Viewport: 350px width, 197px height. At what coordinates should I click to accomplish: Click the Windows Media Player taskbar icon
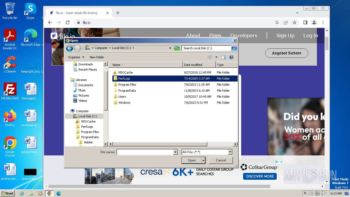click(40, 193)
